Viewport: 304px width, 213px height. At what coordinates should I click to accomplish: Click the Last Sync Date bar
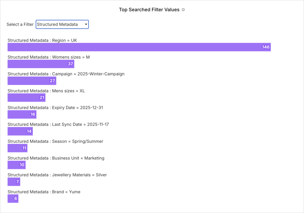(x=20, y=131)
